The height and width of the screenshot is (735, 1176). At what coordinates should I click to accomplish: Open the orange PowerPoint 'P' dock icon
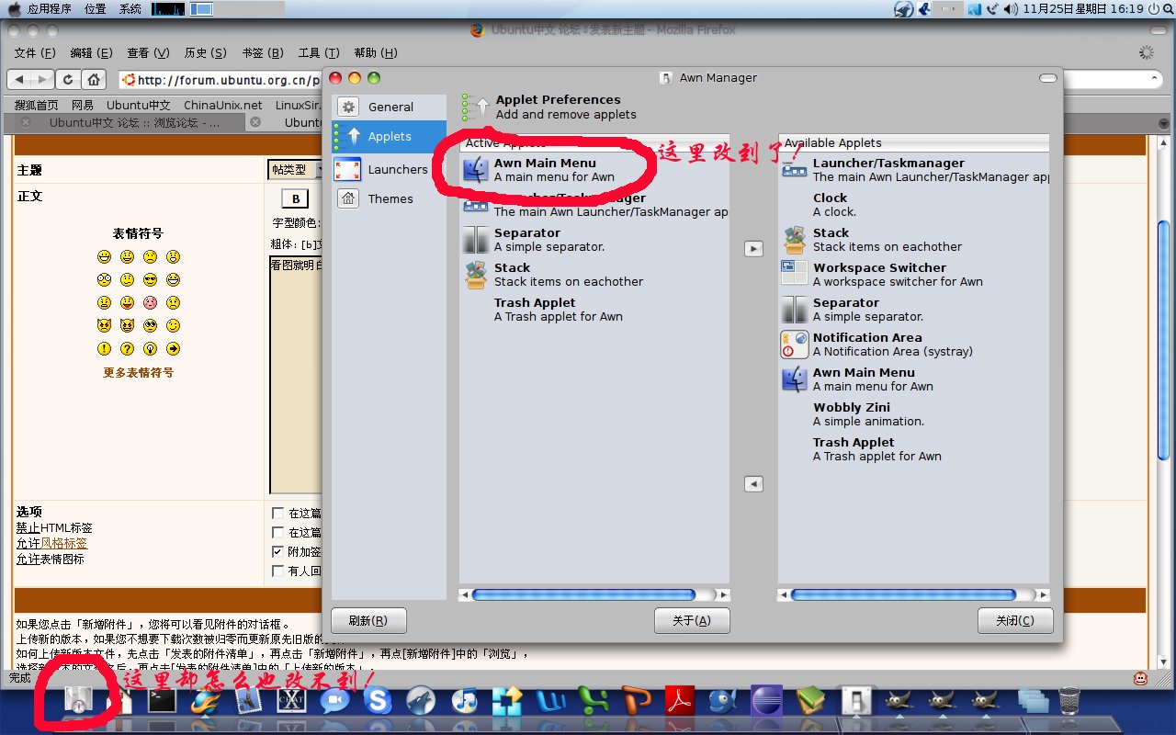click(x=637, y=701)
